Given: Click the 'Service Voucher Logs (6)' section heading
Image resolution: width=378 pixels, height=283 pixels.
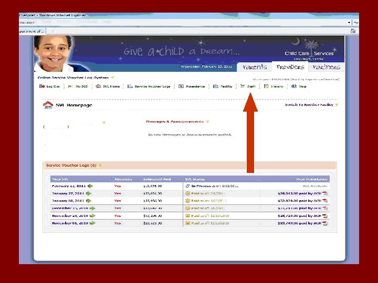Looking at the screenshot, I should click(x=71, y=165).
